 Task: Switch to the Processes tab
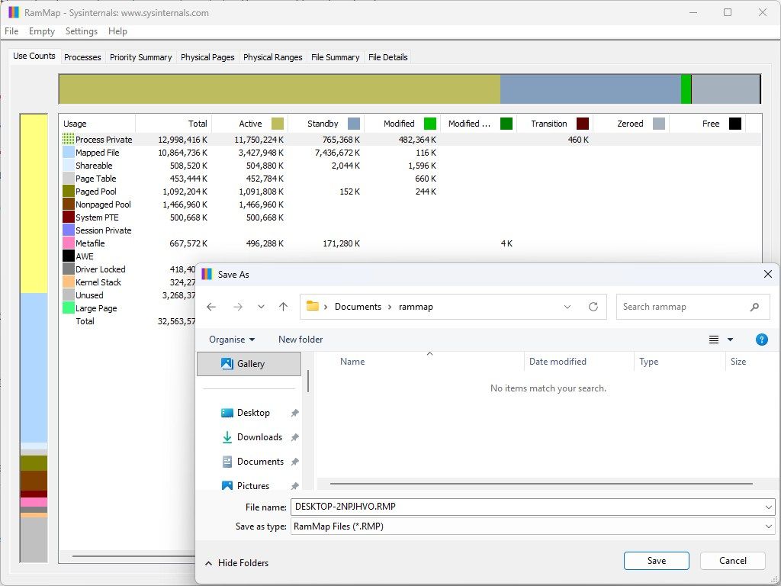(x=82, y=57)
